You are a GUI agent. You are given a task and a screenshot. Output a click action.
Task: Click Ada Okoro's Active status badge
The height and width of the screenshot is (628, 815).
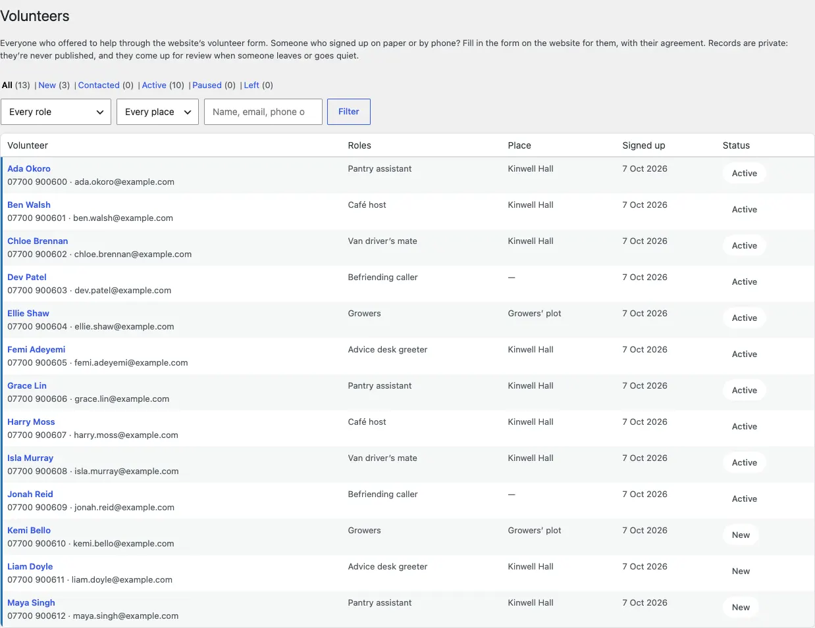[x=745, y=174]
